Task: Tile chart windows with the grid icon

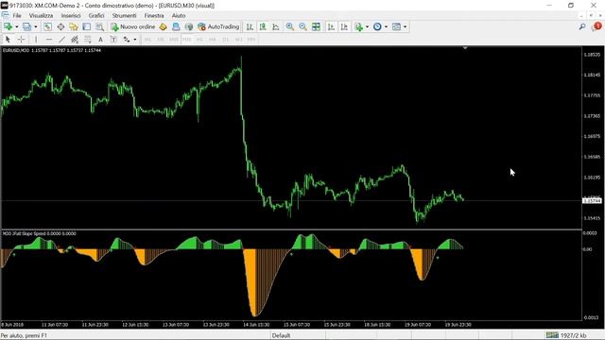Action: [316, 26]
